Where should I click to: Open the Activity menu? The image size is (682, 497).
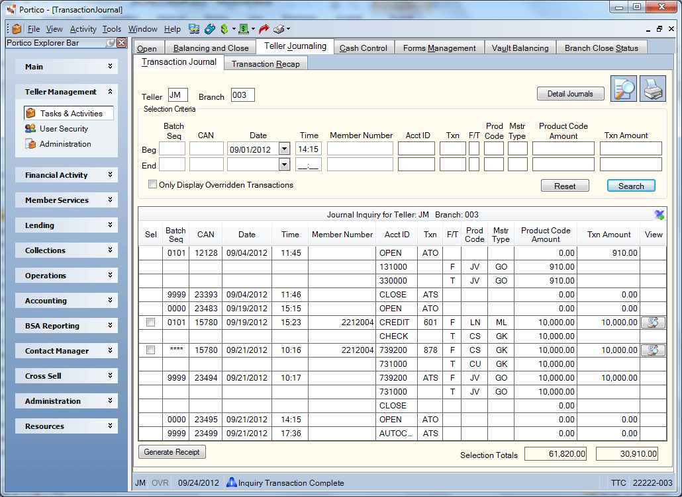click(x=83, y=29)
